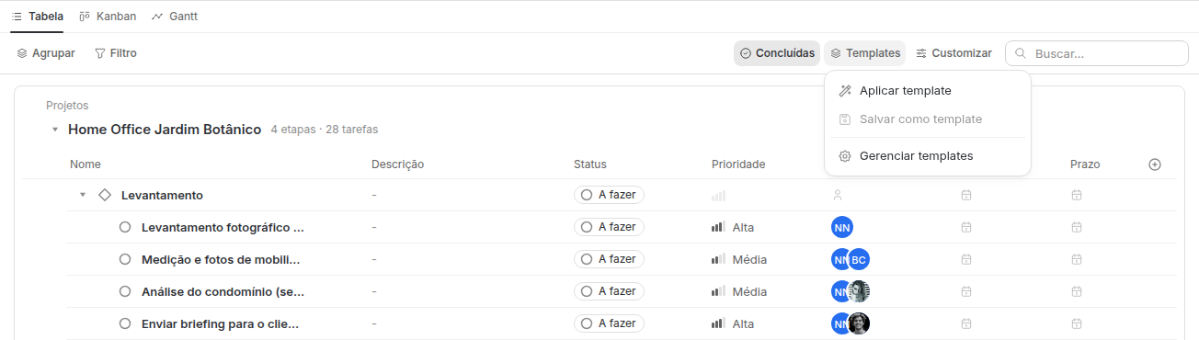This screenshot has width=1199, height=340.
Task: Mark Enviar briefing para o clie task complete
Action: click(125, 323)
